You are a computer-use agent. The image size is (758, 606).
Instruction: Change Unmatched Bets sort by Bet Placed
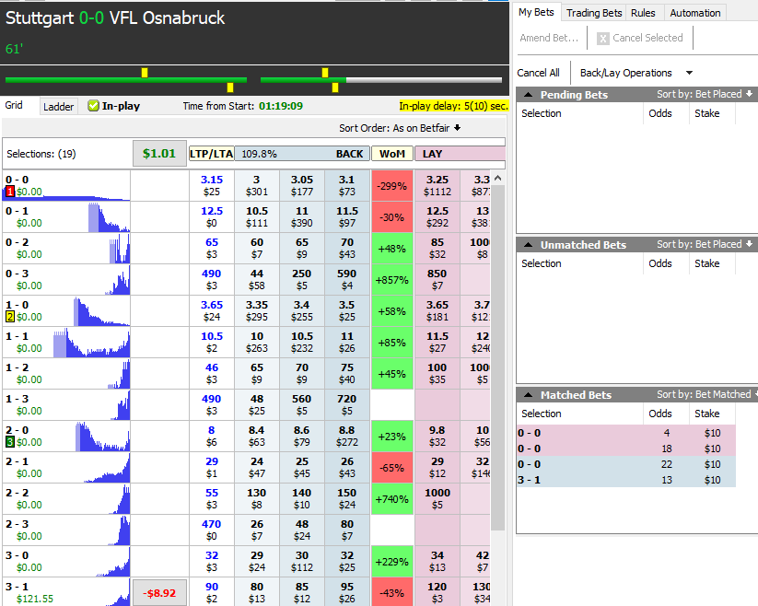705,245
